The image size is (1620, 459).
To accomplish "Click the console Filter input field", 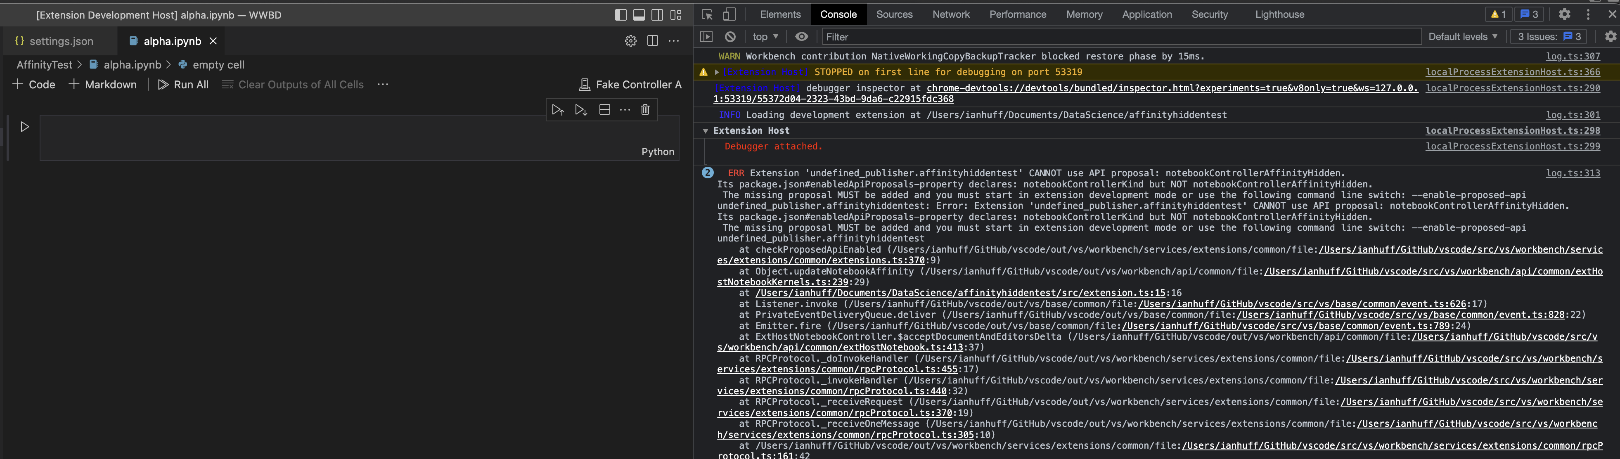I will (1119, 37).
